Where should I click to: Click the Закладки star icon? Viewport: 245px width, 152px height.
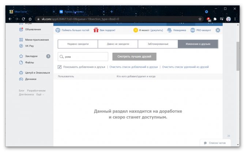tap(21, 56)
